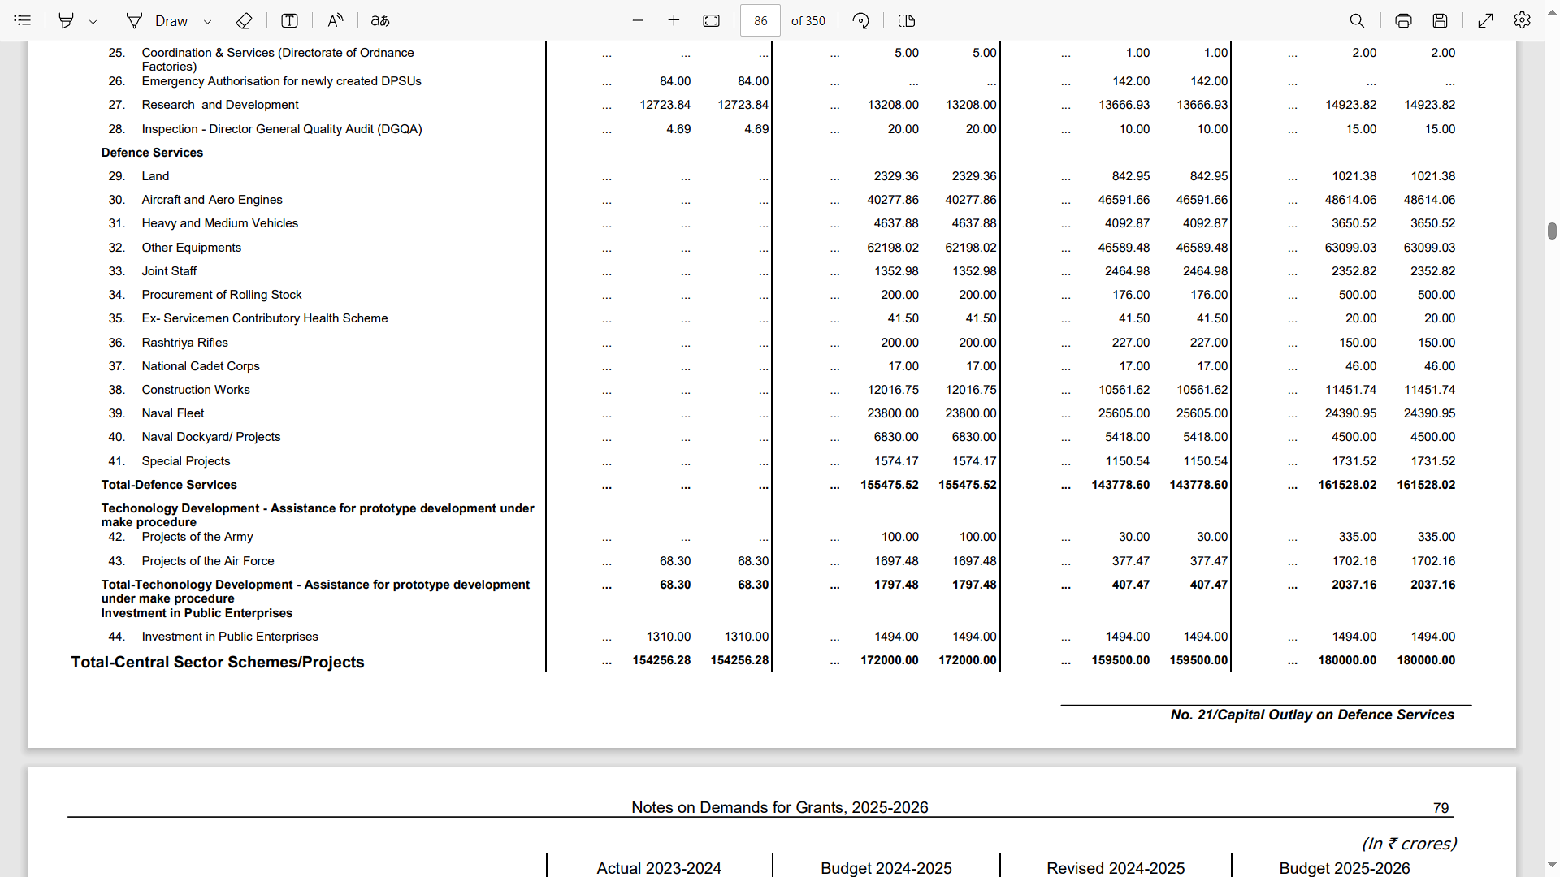Zoom out of the PDF
The height and width of the screenshot is (877, 1560).
[638, 20]
